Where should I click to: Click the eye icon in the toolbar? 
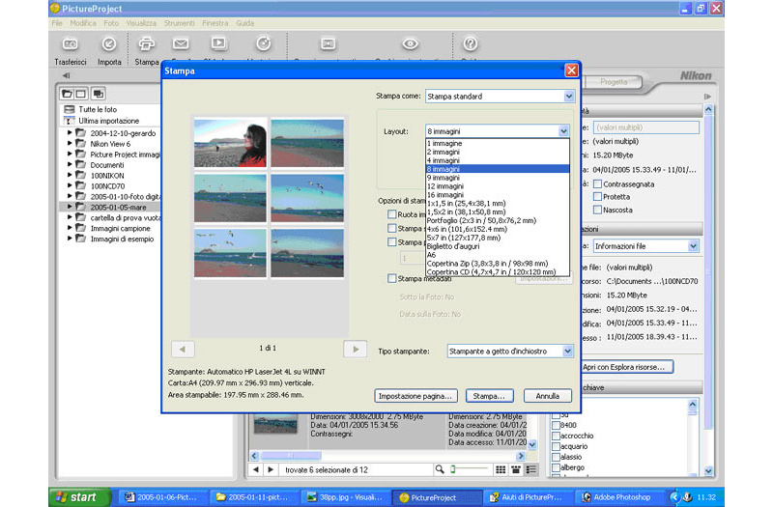(x=410, y=43)
